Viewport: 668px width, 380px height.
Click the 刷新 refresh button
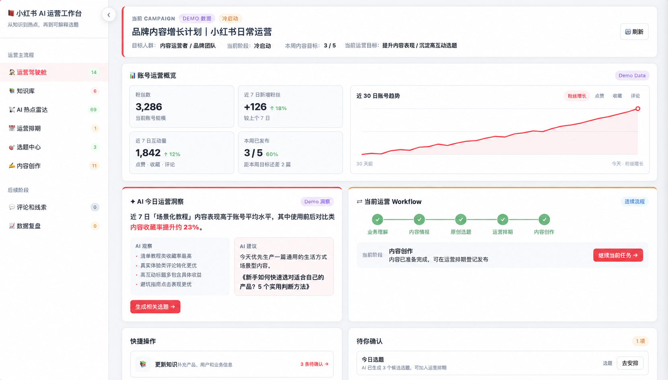pyautogui.click(x=634, y=32)
